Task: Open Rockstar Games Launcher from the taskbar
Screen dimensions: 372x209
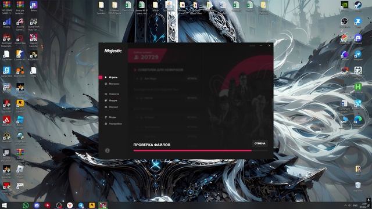Action: [92, 205]
